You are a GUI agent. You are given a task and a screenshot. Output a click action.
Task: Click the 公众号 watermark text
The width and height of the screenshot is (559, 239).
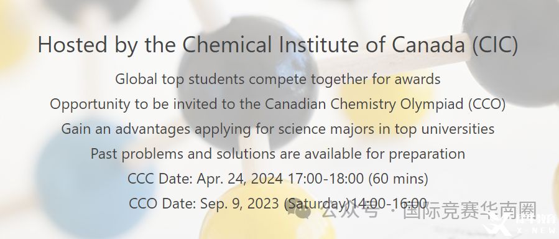tap(349, 212)
